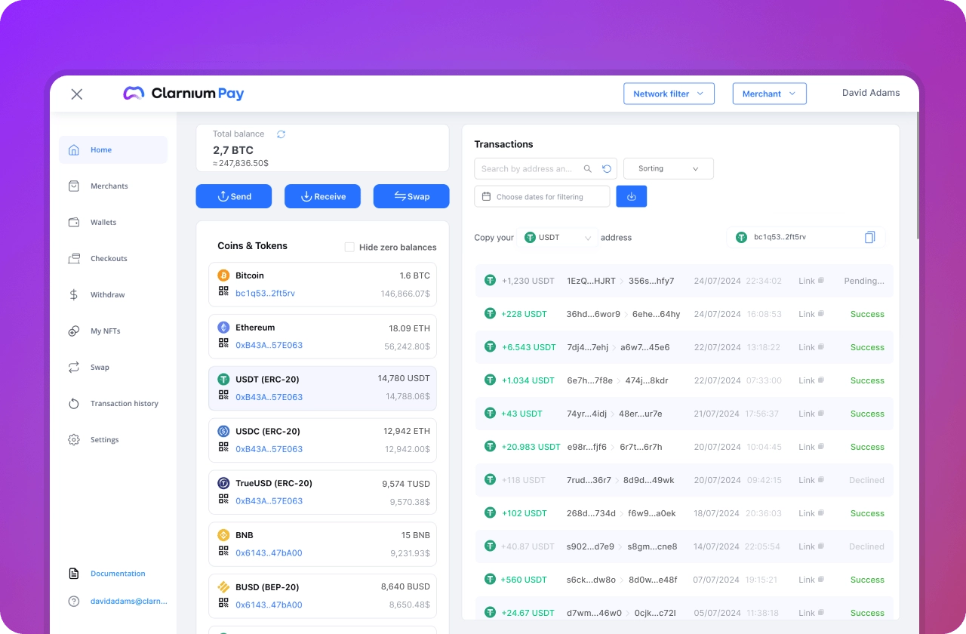Click the Bitcoin QR code icon
Image resolution: width=966 pixels, height=634 pixels.
point(223,291)
